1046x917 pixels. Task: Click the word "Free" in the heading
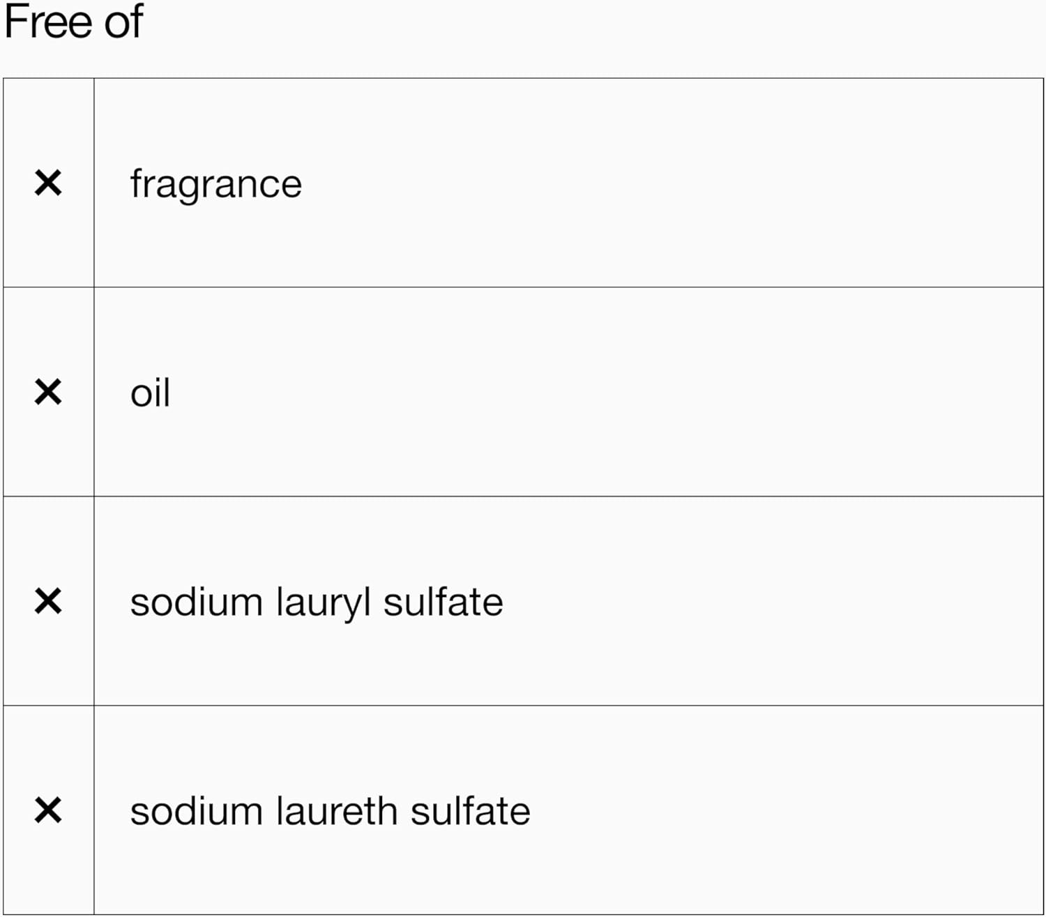pyautogui.click(x=48, y=22)
